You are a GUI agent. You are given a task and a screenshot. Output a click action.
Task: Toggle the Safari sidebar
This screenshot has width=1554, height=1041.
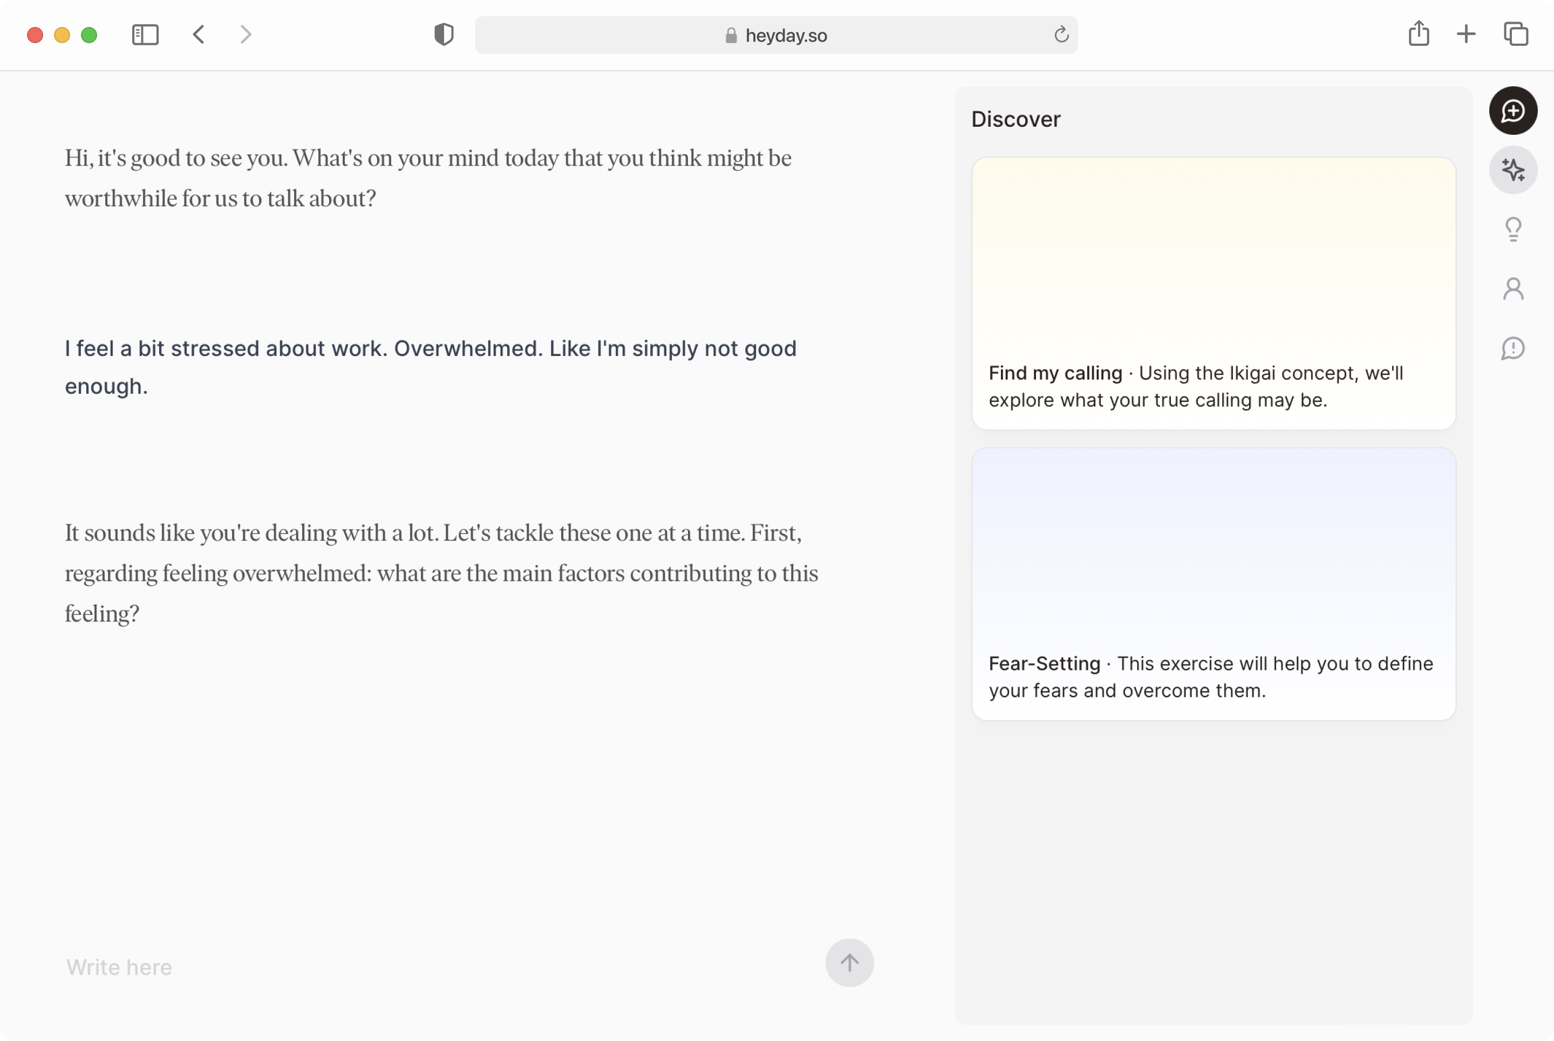pos(146,35)
